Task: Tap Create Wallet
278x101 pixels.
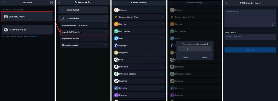Action: 83,10
